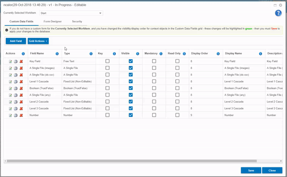Switch to Custom Data Fields tab
The width and height of the screenshot is (287, 177).
(x=22, y=22)
